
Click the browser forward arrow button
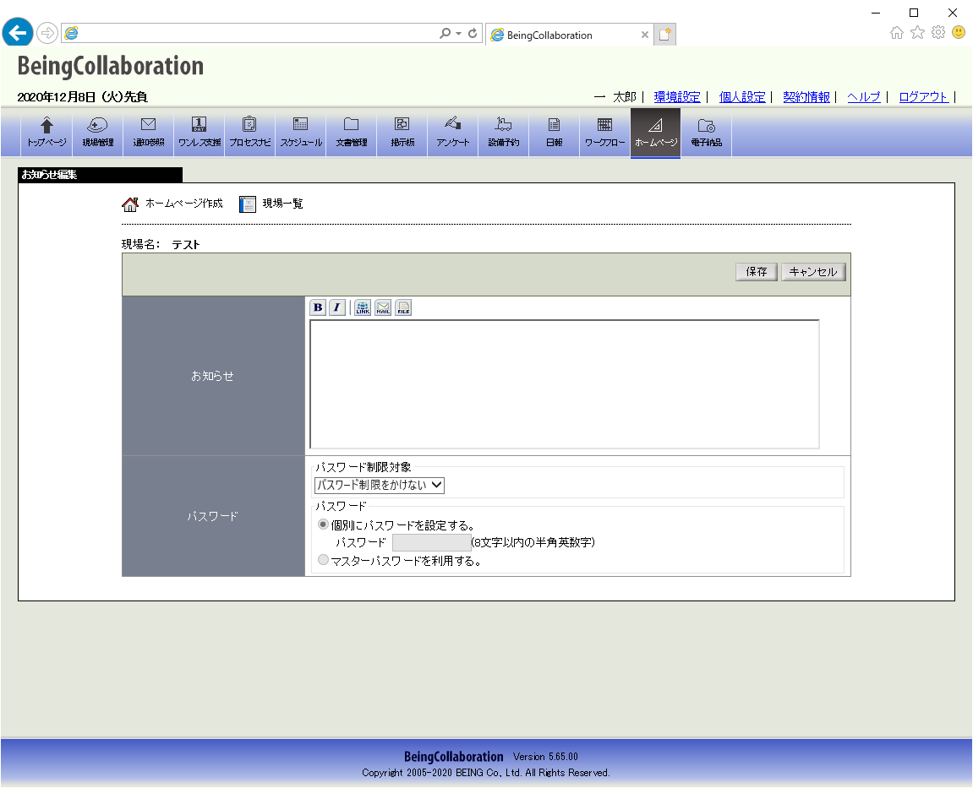[x=47, y=32]
